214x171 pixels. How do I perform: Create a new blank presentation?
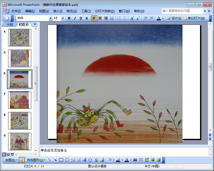click(x=7, y=18)
